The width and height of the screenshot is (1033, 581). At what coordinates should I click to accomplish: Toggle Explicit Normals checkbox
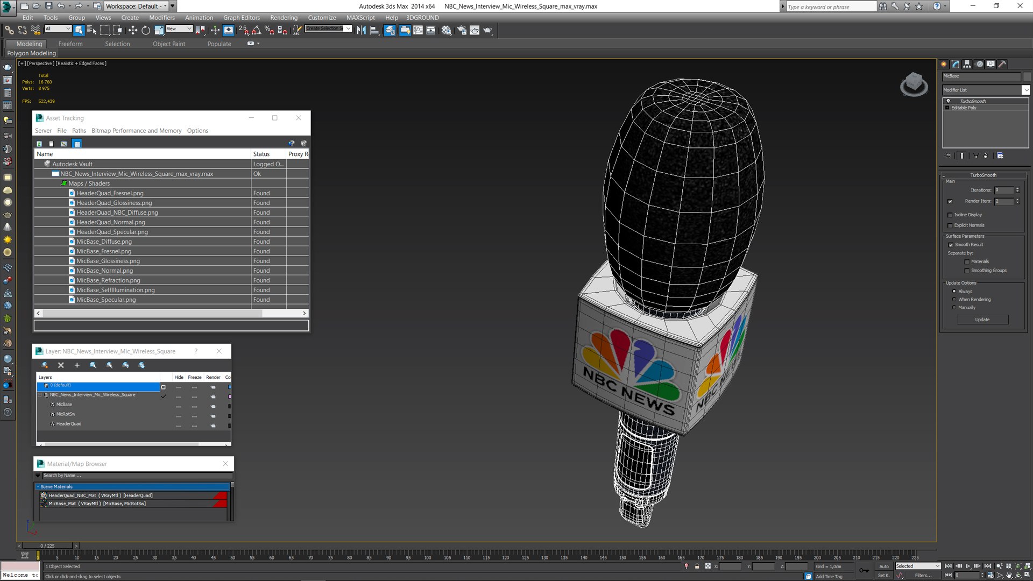tap(950, 225)
